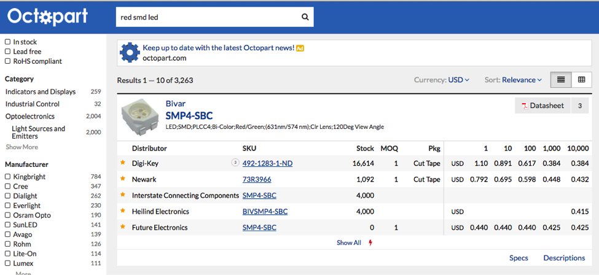Open the SMP4-SBC part title link

point(189,115)
